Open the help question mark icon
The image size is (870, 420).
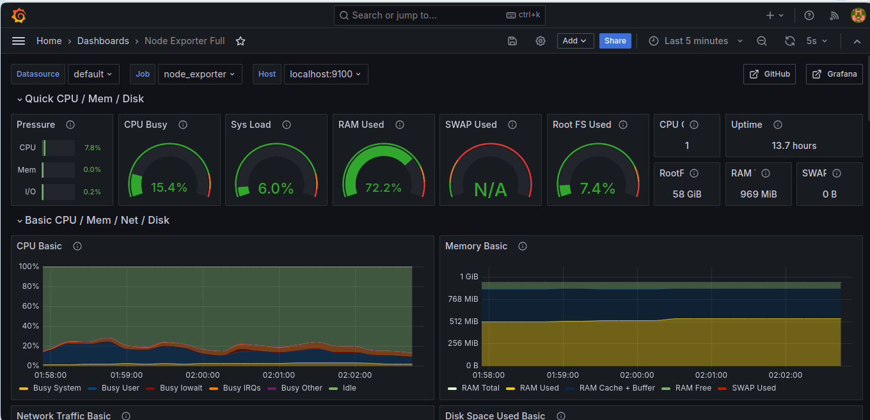(809, 15)
